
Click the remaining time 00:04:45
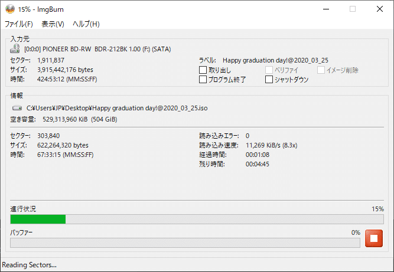click(258, 164)
